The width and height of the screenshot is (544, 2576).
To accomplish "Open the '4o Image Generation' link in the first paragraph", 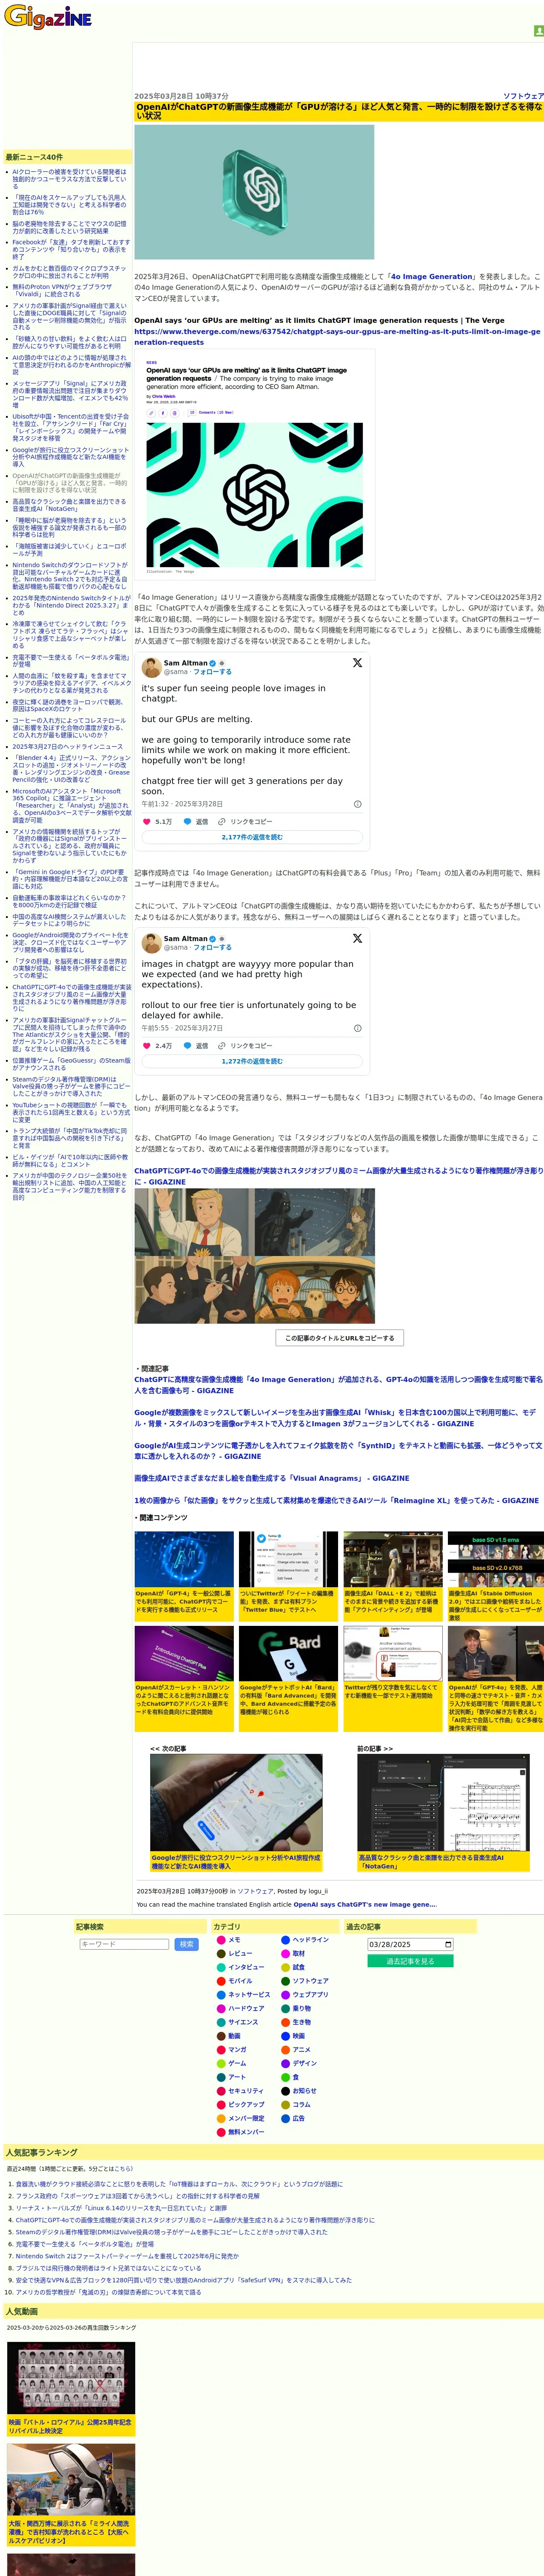I will click(x=432, y=276).
